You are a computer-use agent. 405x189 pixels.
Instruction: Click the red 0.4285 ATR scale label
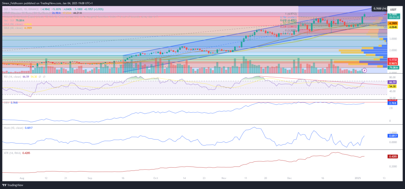(x=392, y=157)
